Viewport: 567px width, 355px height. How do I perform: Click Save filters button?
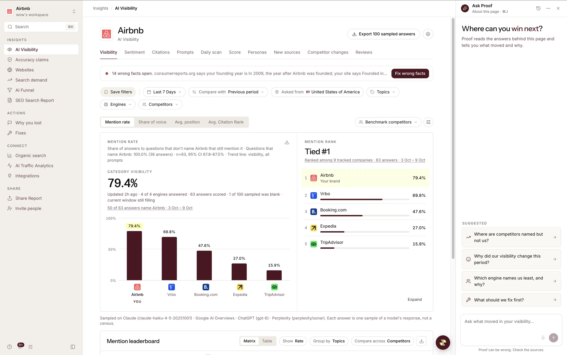coord(118,92)
